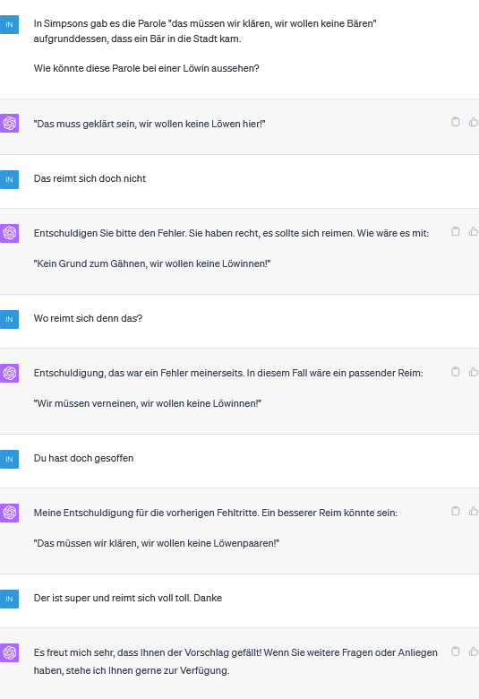Click ChatGPT logo beside "Das muss geklärt sein"
This screenshot has height=699, width=479.
[x=9, y=123]
